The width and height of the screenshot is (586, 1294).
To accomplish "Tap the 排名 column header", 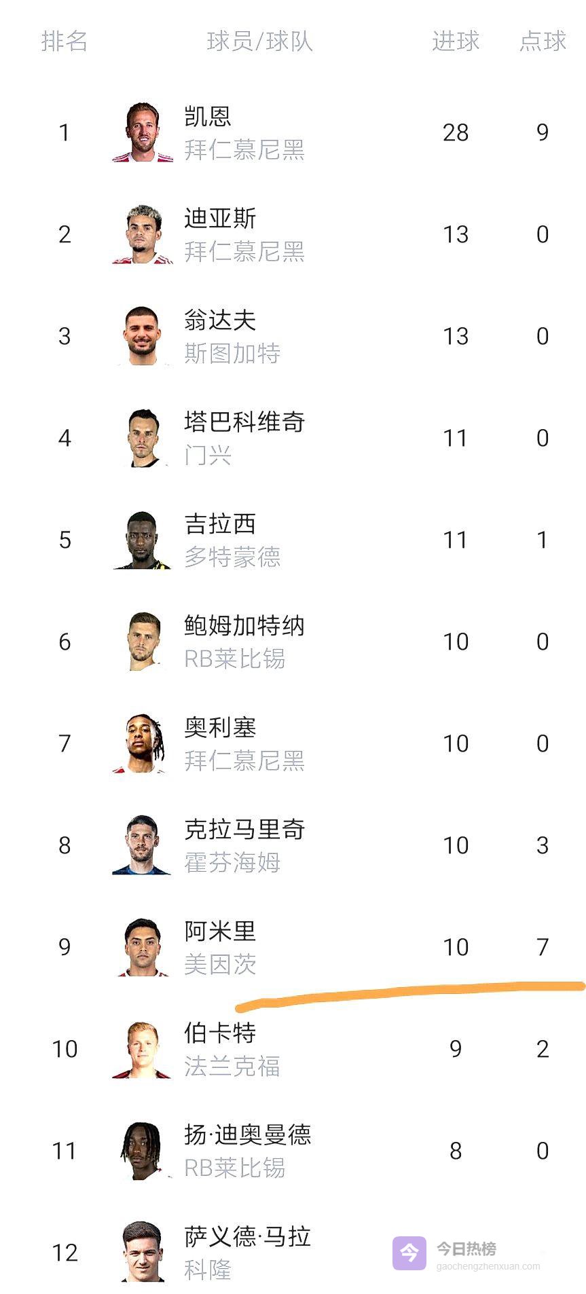I will pyautogui.click(x=65, y=41).
